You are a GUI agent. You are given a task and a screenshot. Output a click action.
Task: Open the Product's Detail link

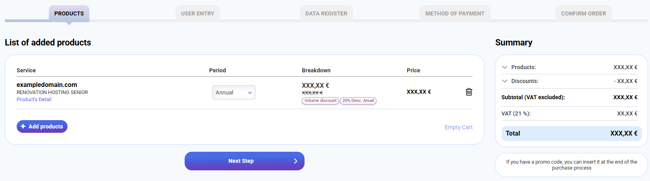tap(34, 100)
